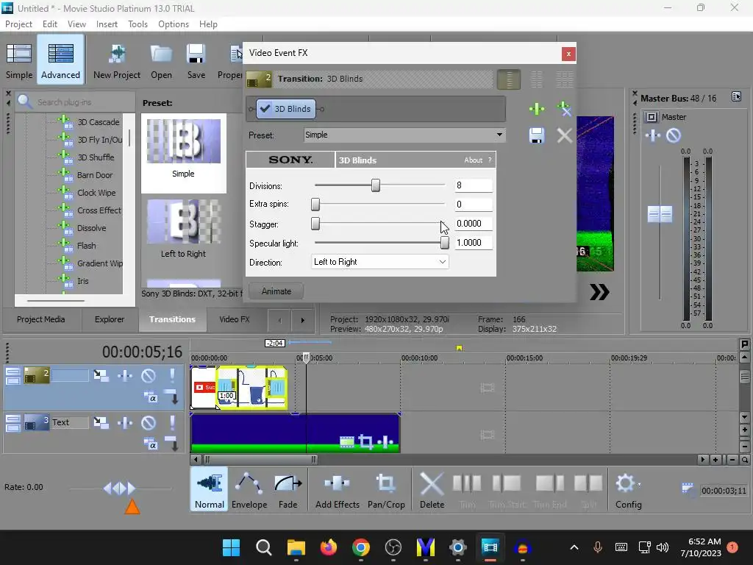Switch to the Explorer tab

(x=110, y=319)
